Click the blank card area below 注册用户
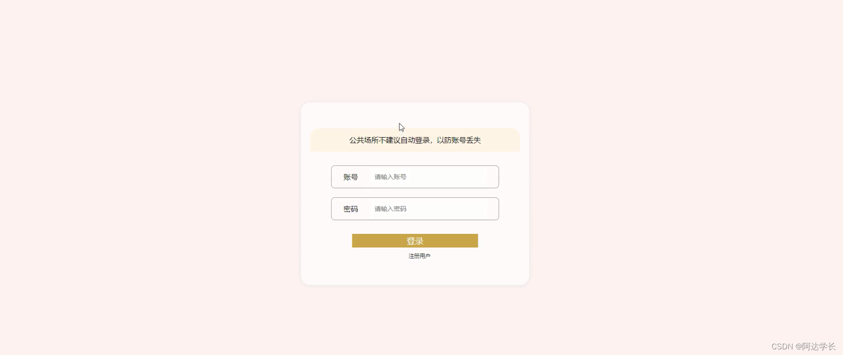This screenshot has width=843, height=355. tap(415, 272)
